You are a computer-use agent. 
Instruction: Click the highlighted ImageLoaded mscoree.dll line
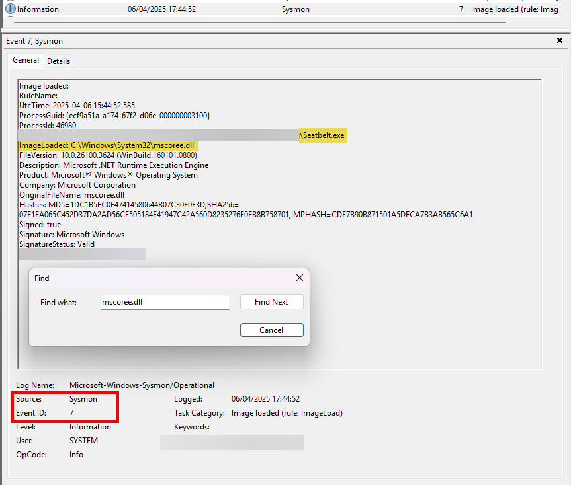[109, 145]
